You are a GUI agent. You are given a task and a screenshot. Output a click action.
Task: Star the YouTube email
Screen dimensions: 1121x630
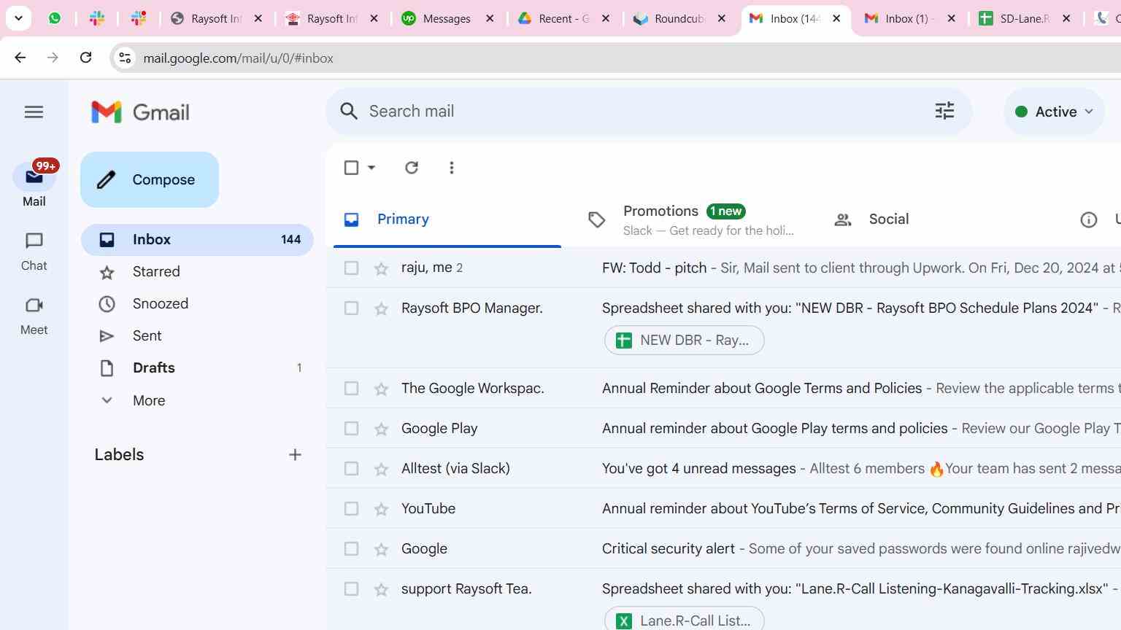tap(381, 509)
